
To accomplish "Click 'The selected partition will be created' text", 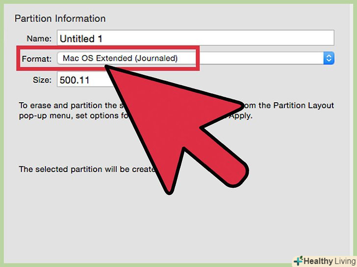I will (87, 169).
